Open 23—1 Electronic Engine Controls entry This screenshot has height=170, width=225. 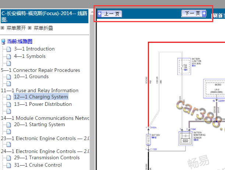point(45,138)
